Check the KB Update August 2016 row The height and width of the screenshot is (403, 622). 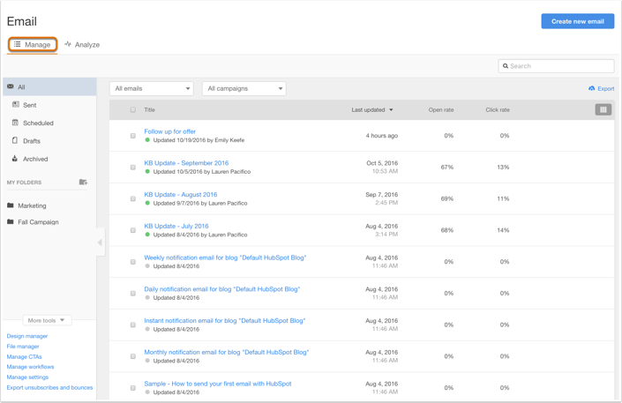click(133, 198)
